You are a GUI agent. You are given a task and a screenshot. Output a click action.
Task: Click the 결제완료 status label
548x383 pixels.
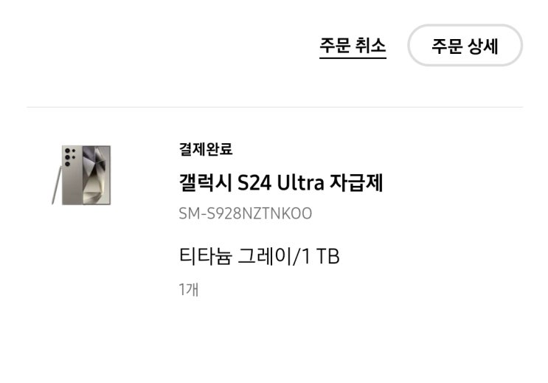click(x=206, y=149)
